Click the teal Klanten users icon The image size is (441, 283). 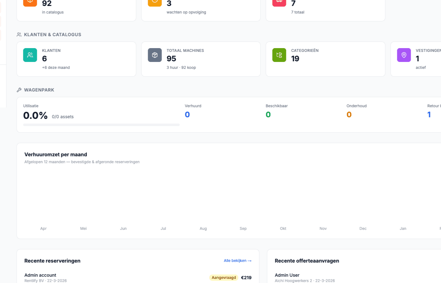30,55
